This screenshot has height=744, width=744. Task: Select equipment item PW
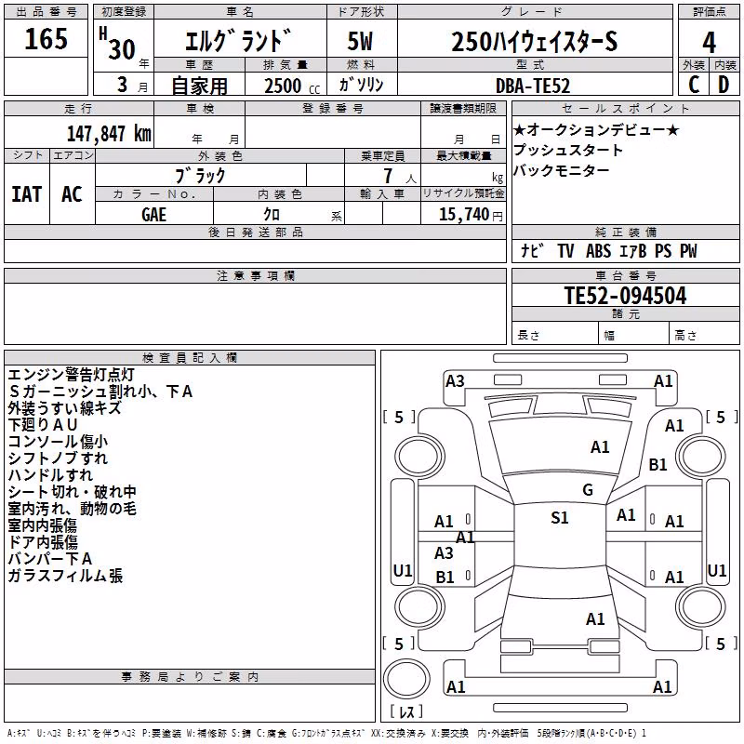point(688,251)
